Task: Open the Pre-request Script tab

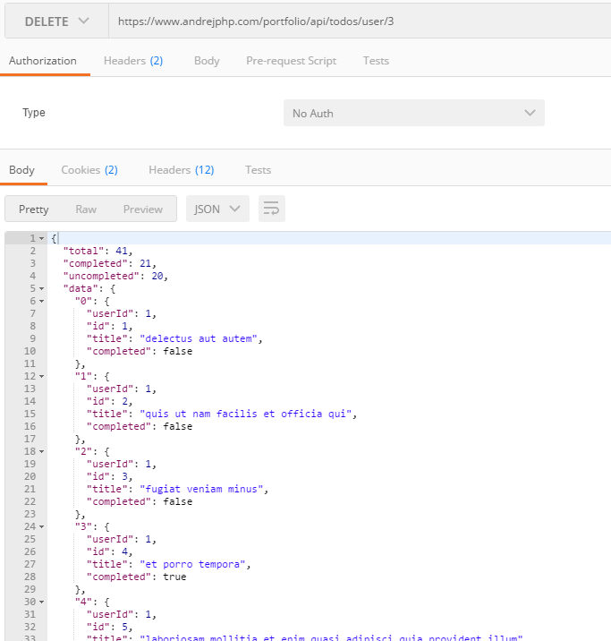Action: tap(292, 61)
